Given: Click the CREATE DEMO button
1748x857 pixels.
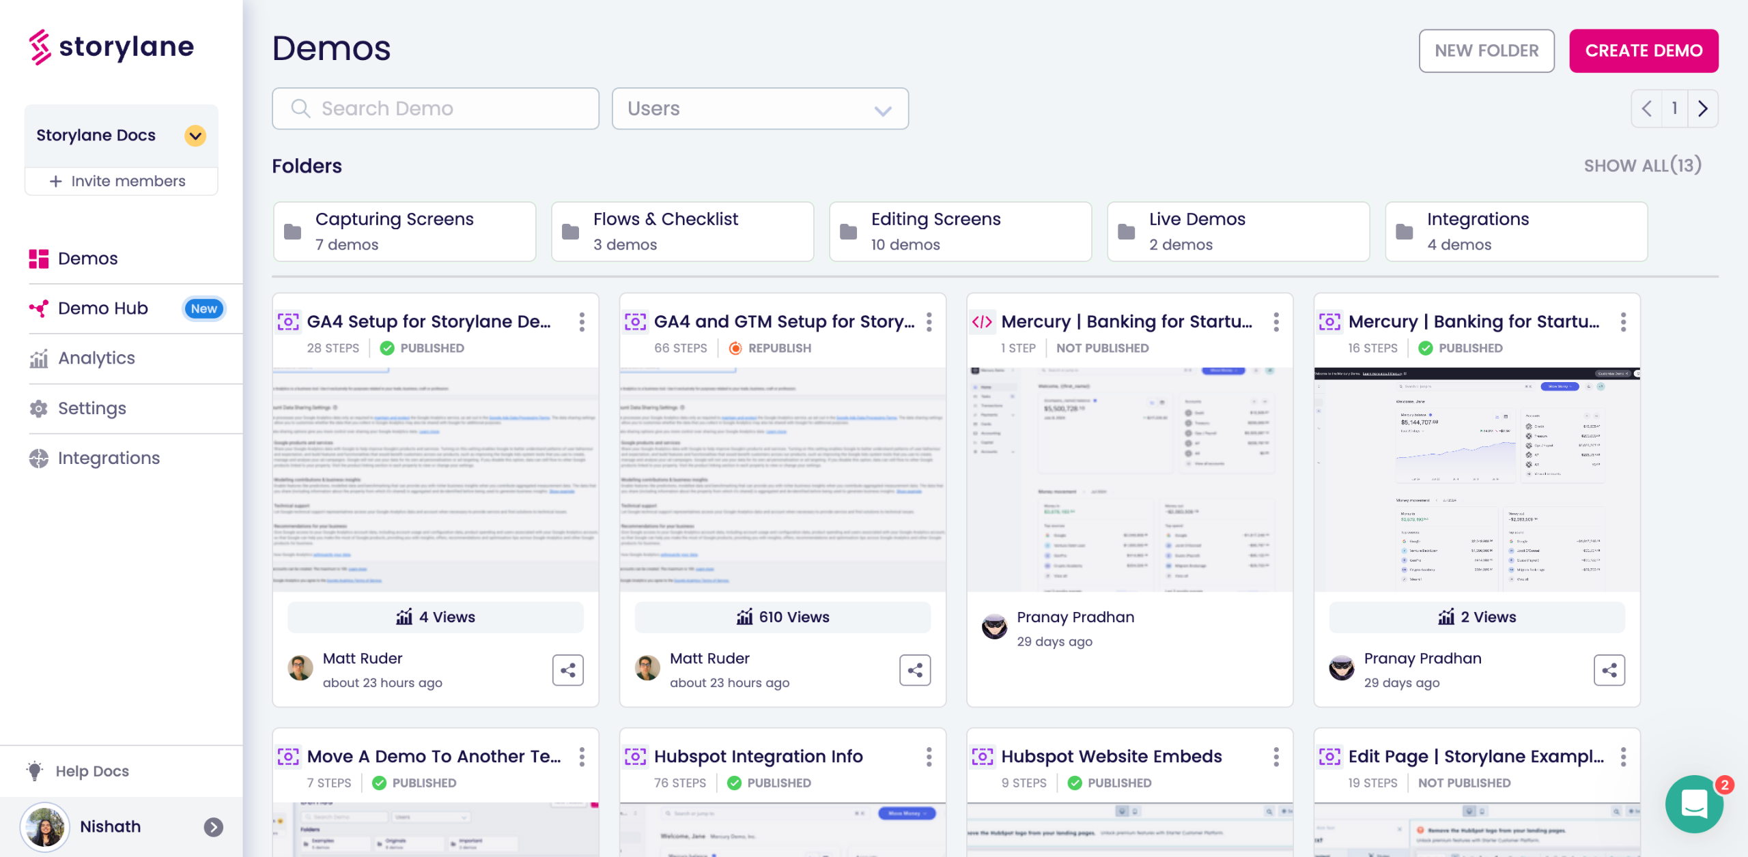Looking at the screenshot, I should (x=1643, y=50).
